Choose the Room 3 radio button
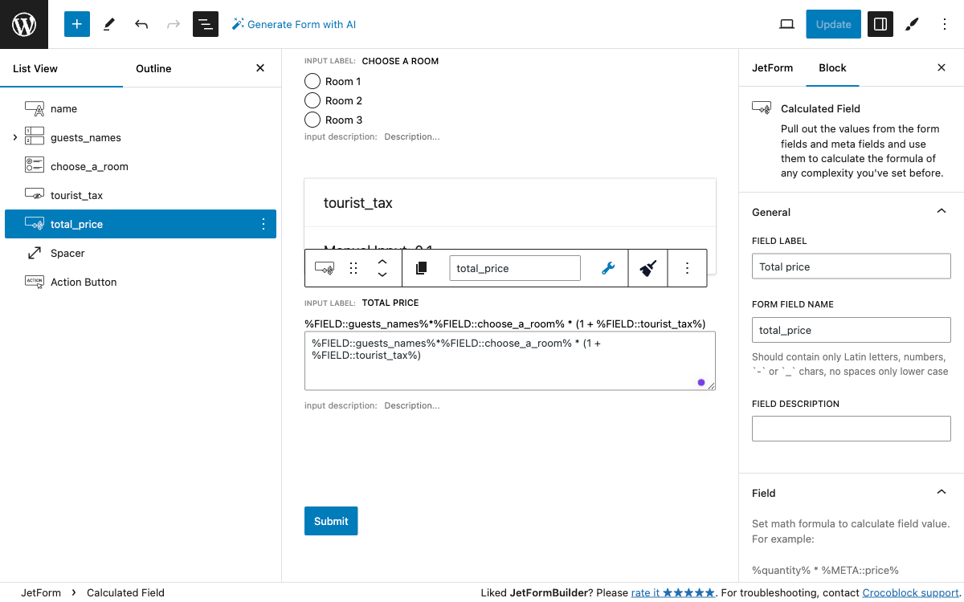Image resolution: width=964 pixels, height=602 pixels. coord(312,120)
